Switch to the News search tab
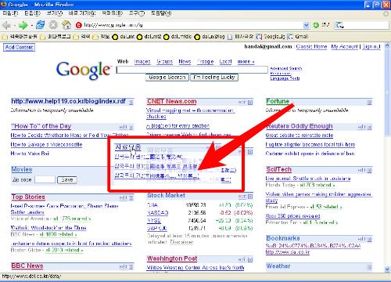This screenshot has height=282, width=391. tap(185, 62)
